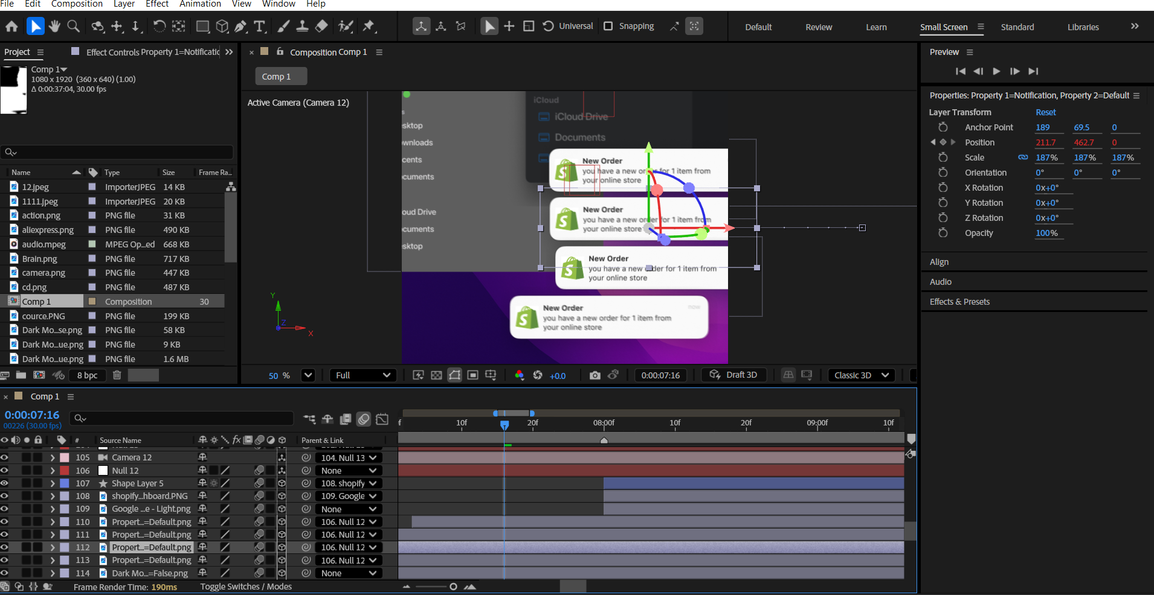Click the Position stopwatch keyframe diamond
The height and width of the screenshot is (595, 1154).
[943, 142]
